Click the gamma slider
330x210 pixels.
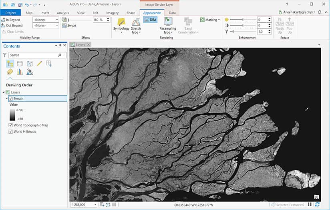point(242,31)
